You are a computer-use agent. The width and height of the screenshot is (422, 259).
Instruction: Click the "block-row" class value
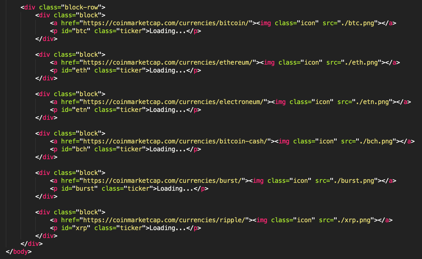(x=81, y=7)
